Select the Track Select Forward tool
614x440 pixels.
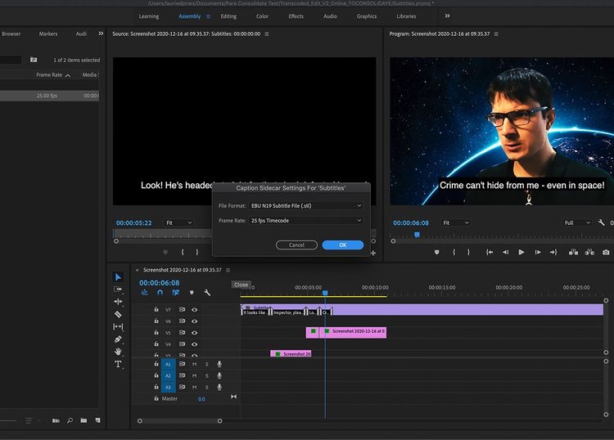(118, 290)
